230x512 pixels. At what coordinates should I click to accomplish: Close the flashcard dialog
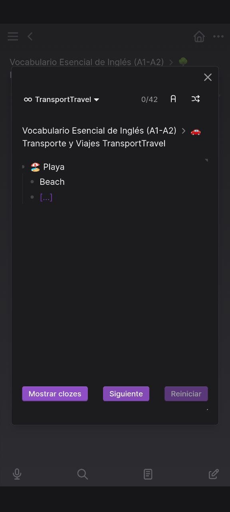(208, 77)
